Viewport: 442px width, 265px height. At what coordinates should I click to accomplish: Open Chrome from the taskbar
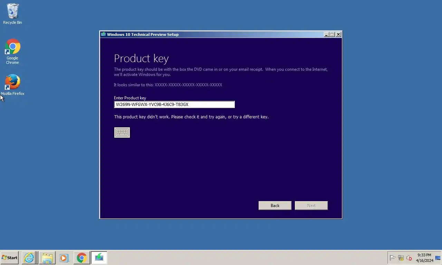click(81, 258)
